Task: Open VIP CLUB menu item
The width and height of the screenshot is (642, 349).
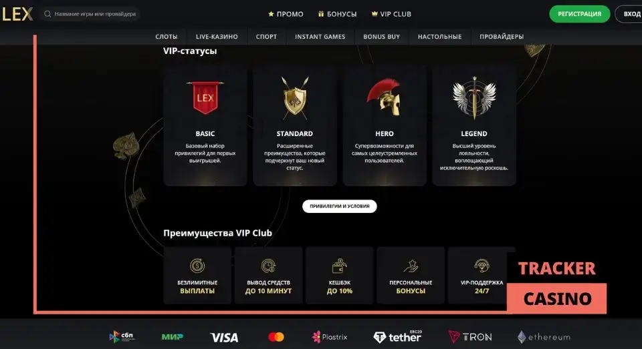Action: click(x=391, y=14)
